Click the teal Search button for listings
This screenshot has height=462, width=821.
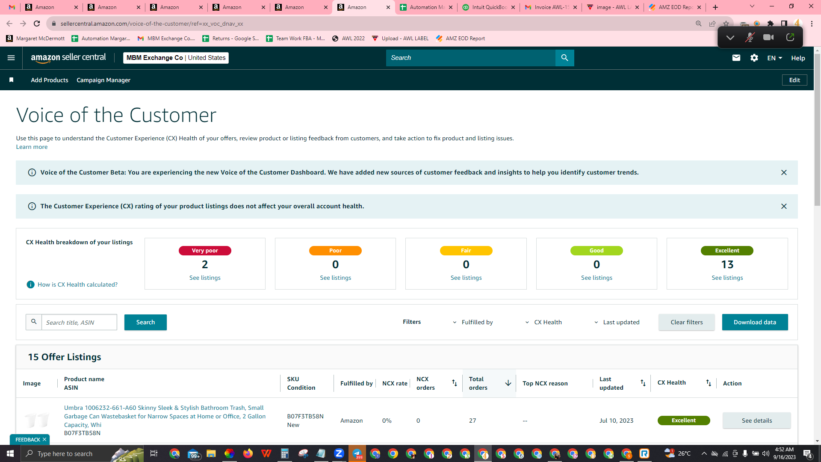[145, 322]
